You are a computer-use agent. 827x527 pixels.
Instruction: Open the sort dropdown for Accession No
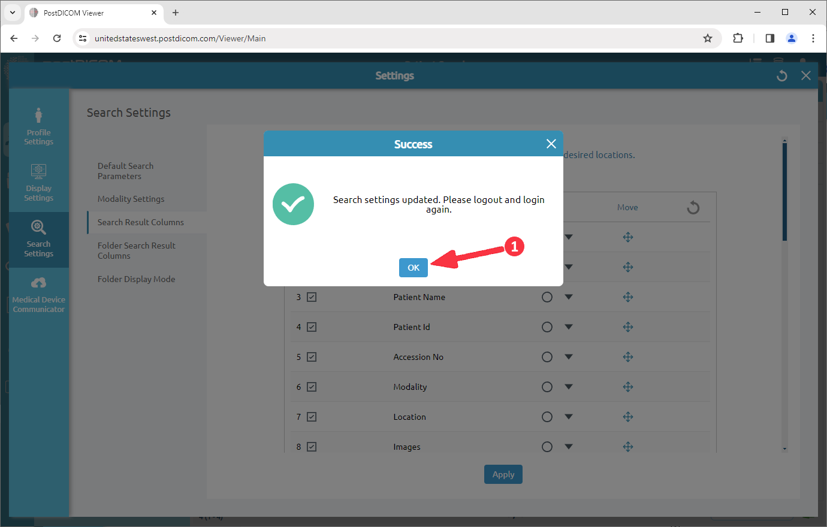[x=568, y=356]
